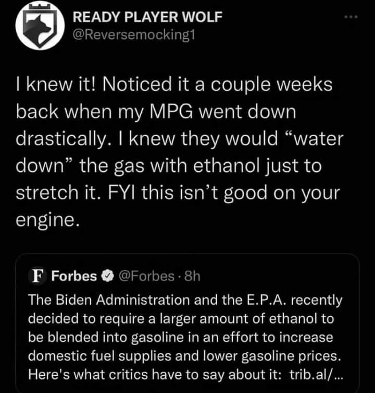375x393 pixels.
Task: Open READY PLAYER WOLF display name
Action: (147, 17)
